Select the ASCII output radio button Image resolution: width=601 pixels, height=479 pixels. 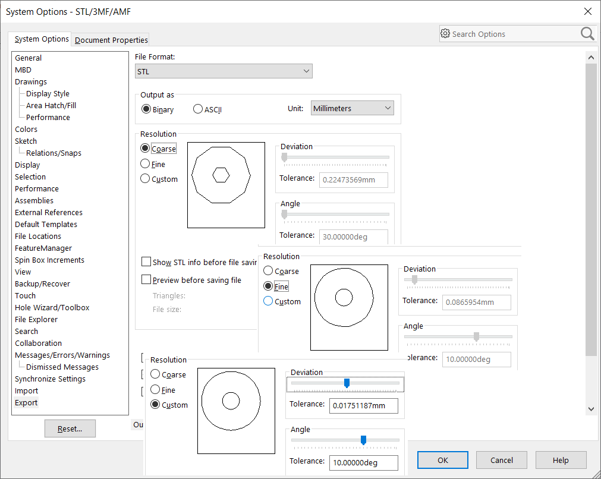tap(198, 109)
